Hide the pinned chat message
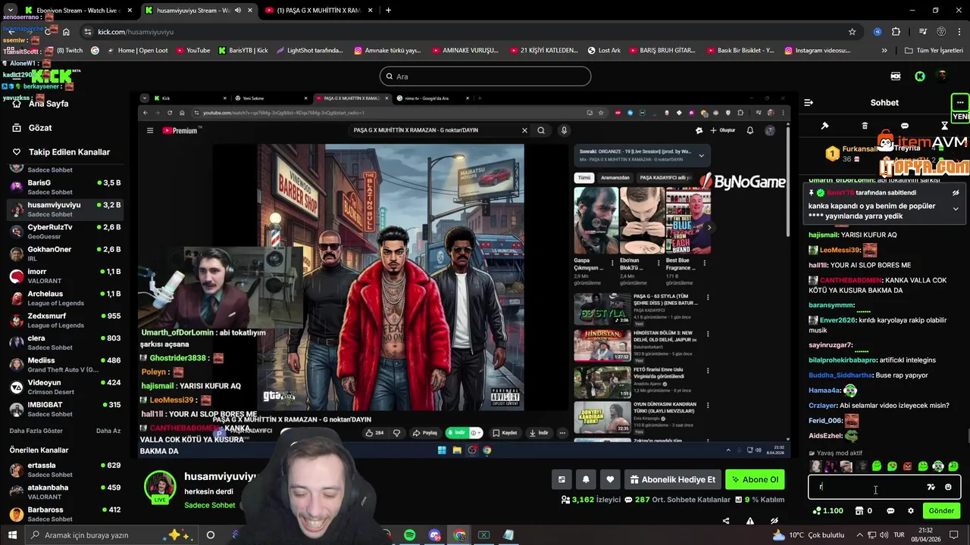The height and width of the screenshot is (545, 970). tap(956, 193)
